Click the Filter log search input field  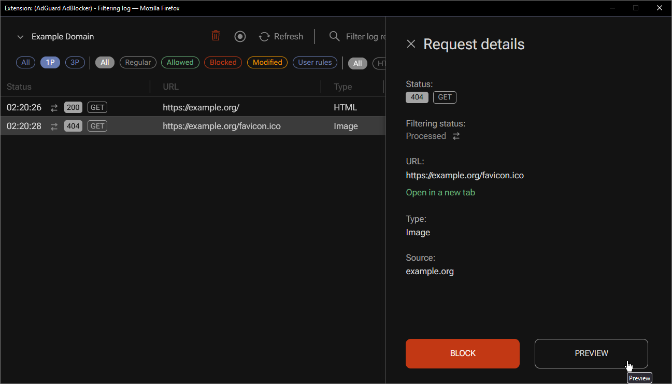pyautogui.click(x=363, y=36)
